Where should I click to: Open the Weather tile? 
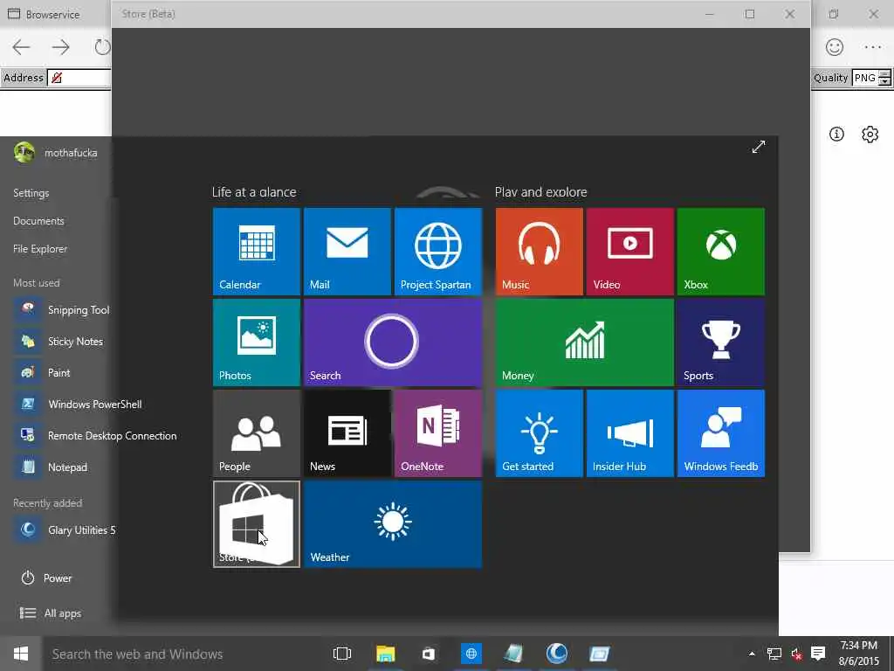pos(393,524)
